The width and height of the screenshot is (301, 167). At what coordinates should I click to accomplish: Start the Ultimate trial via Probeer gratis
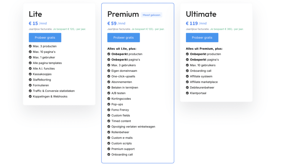coord(202,38)
